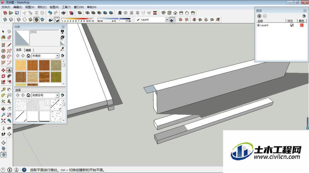Select the Follow Me tool
Viewport: 309px width, 173px height.
pyautogui.click(x=9, y=76)
